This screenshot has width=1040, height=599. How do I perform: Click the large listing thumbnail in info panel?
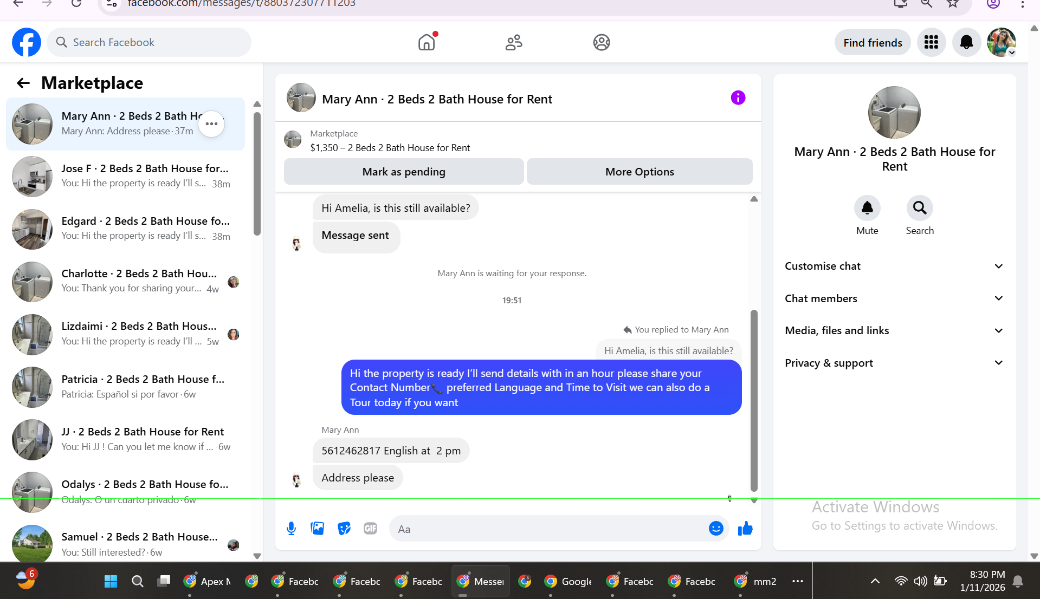[894, 113]
